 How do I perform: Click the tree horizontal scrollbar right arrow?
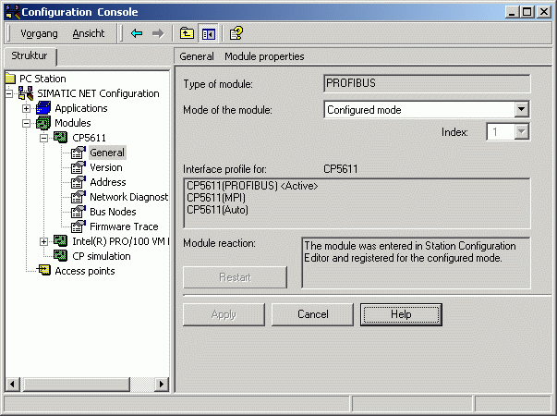tap(163, 384)
